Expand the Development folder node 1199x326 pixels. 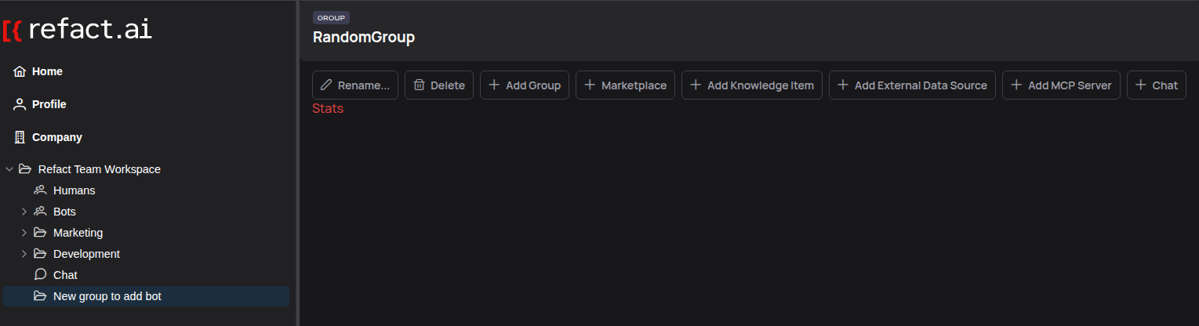click(x=24, y=254)
